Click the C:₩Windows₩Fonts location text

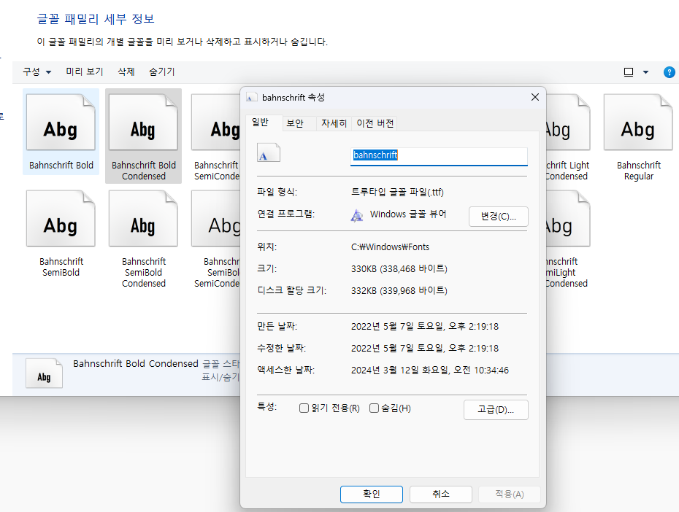coord(390,247)
